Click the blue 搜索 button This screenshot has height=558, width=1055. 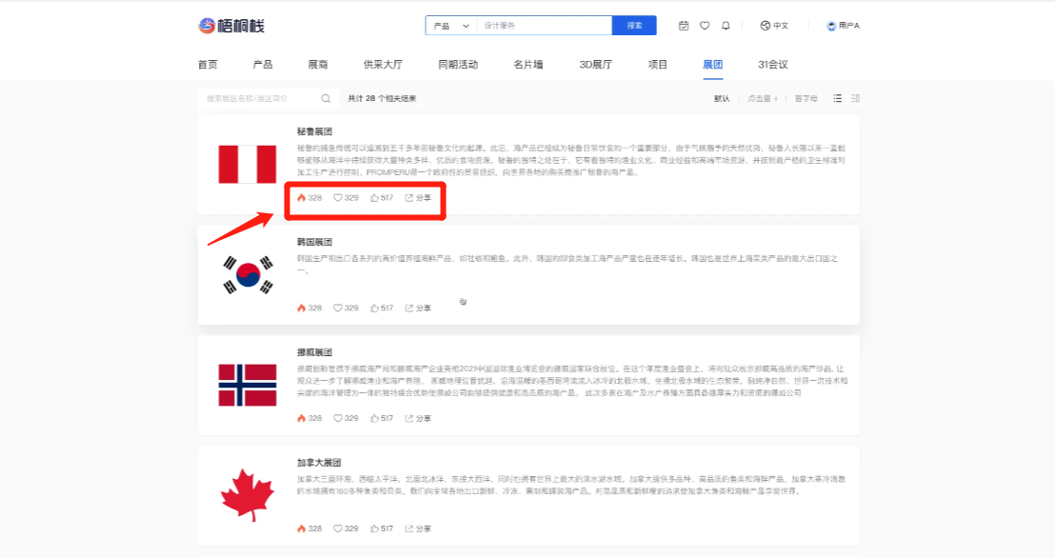[x=635, y=26]
